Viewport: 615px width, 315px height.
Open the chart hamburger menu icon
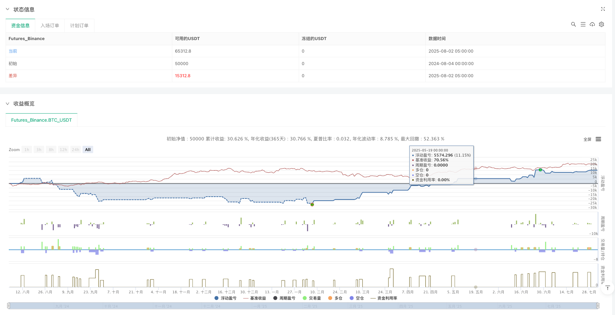click(x=598, y=139)
